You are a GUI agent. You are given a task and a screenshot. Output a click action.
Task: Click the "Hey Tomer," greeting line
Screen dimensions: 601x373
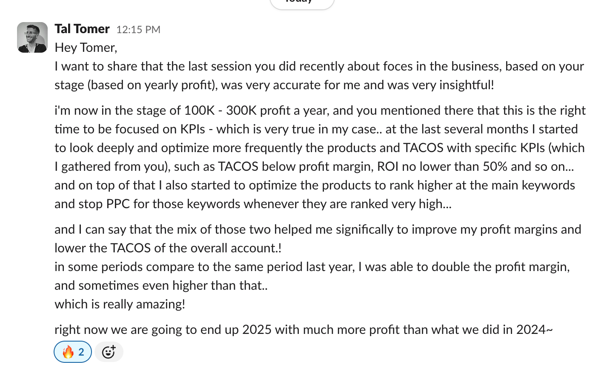pos(86,48)
